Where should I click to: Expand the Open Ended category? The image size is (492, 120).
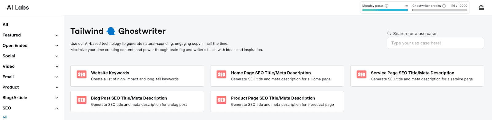pyautogui.click(x=30, y=46)
